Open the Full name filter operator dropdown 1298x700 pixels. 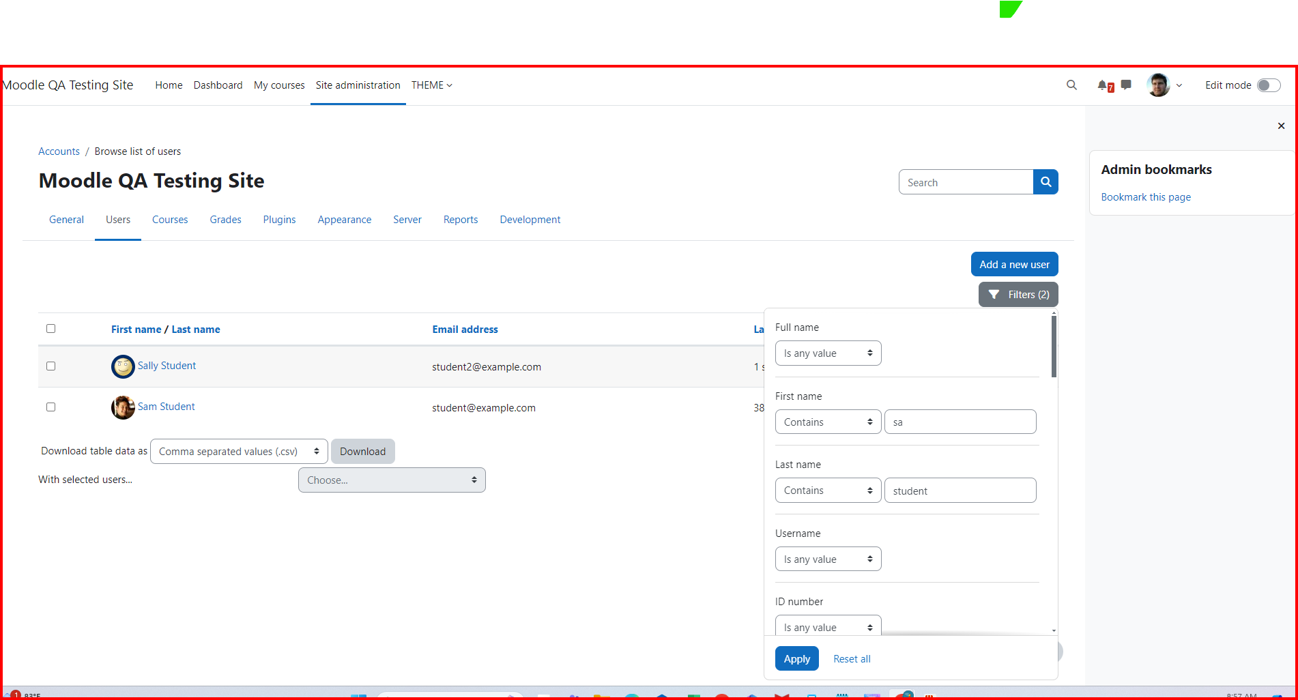click(x=828, y=353)
